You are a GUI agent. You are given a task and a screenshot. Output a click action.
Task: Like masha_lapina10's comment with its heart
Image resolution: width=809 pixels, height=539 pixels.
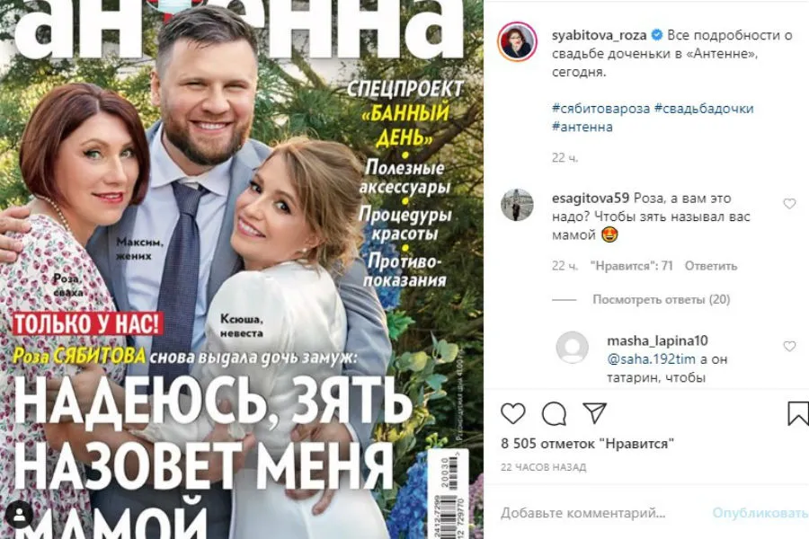tap(789, 346)
